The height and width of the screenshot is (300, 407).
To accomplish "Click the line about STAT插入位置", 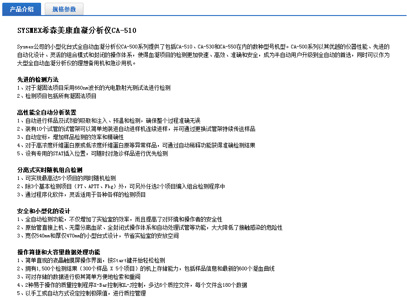I will [x=92, y=153].
